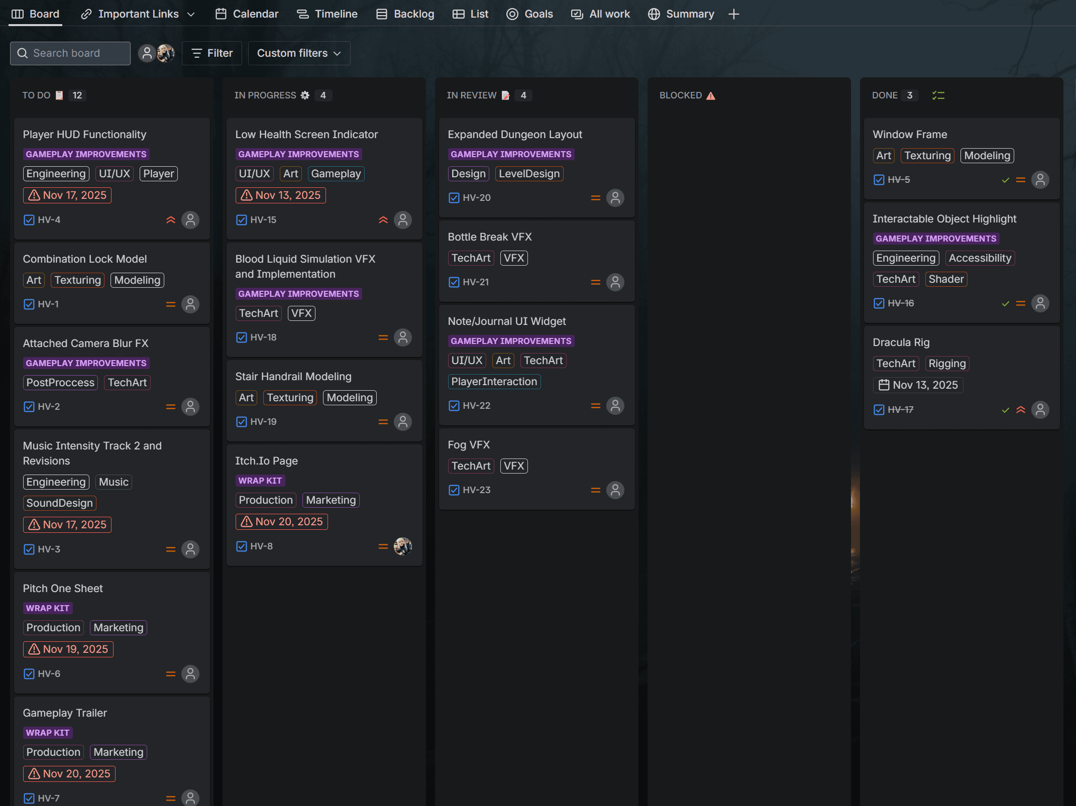Viewport: 1076px width, 806px height.
Task: Click the Filter button
Action: [212, 53]
